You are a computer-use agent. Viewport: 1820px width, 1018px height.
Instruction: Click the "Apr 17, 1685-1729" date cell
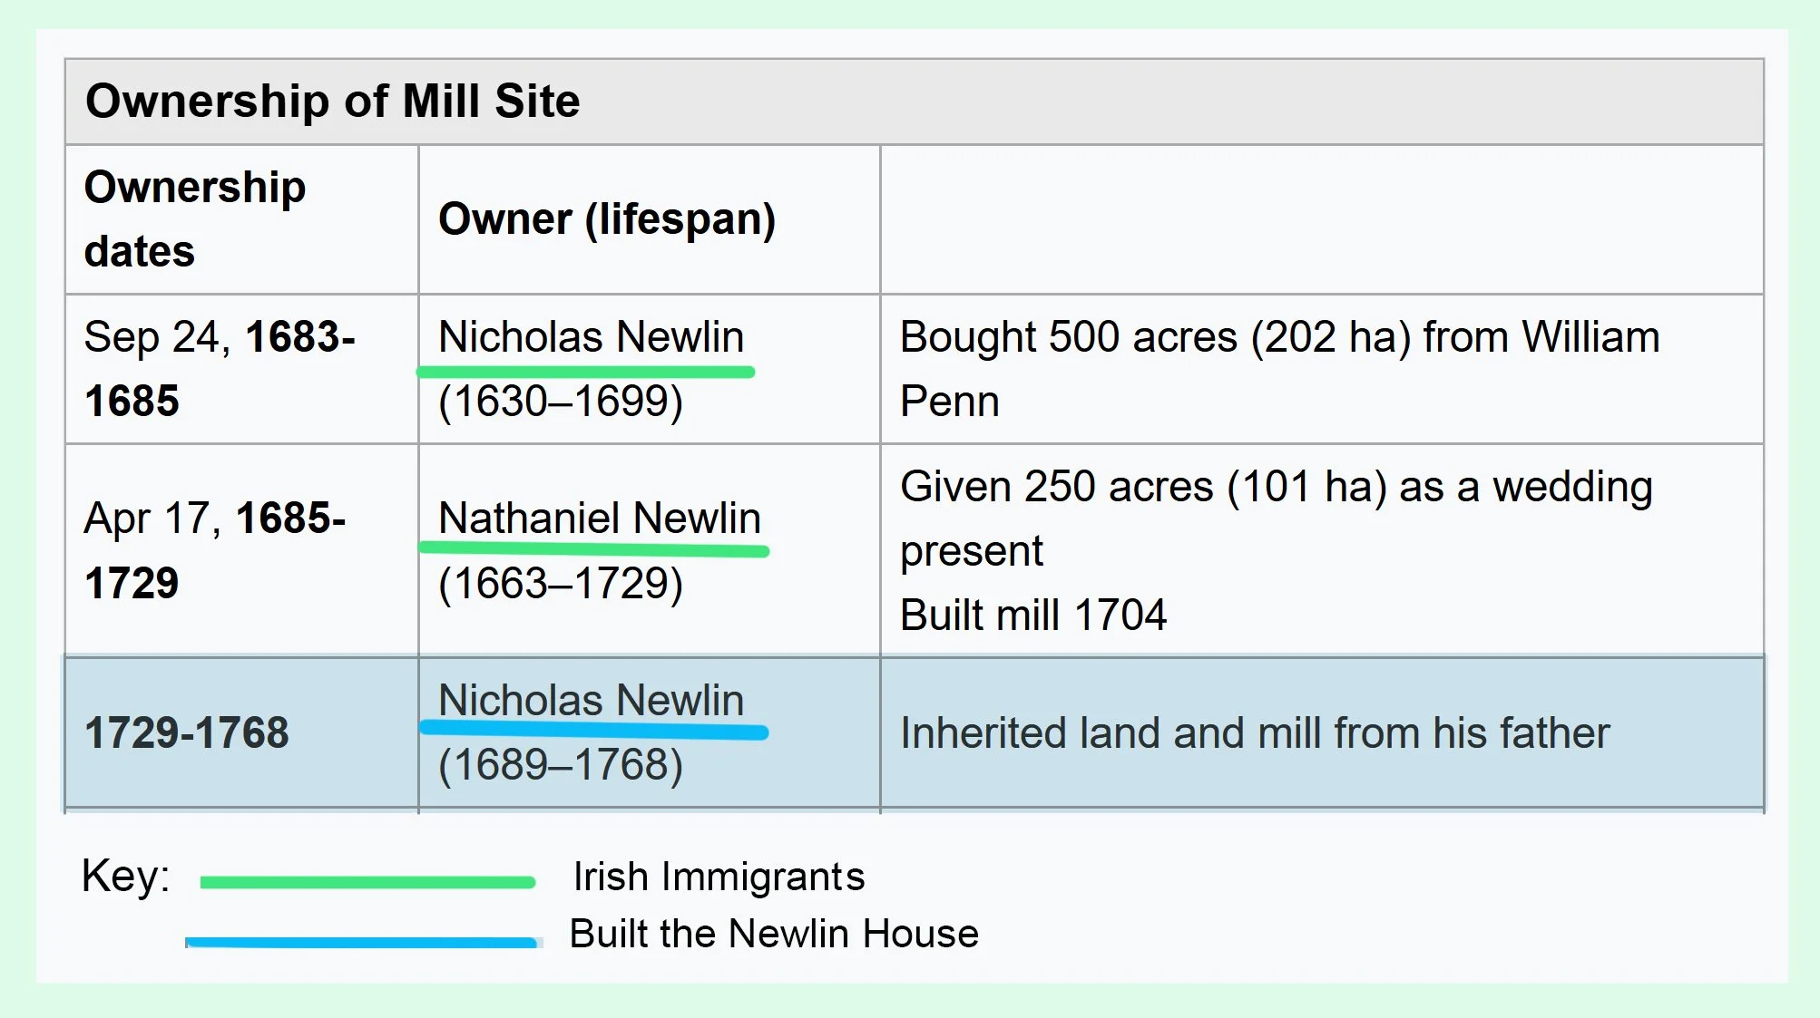214,549
